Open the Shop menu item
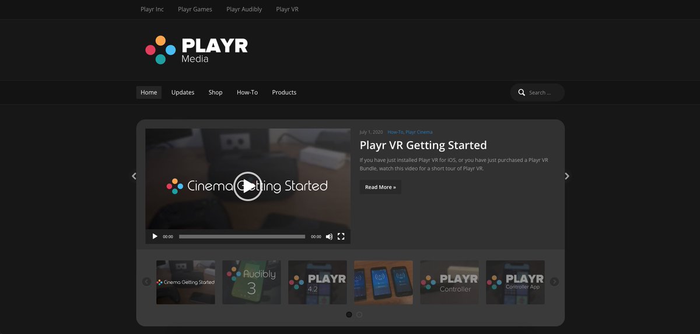This screenshot has height=334, width=700. pos(215,93)
